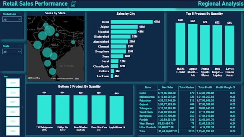
Task: Sort table by Total Orders column header
Action: [x=187, y=87]
